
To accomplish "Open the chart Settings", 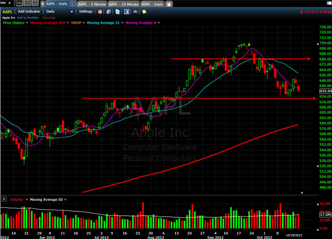I will click(86, 11).
